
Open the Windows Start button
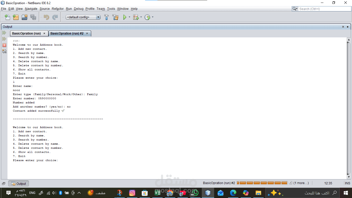[x=346, y=193]
